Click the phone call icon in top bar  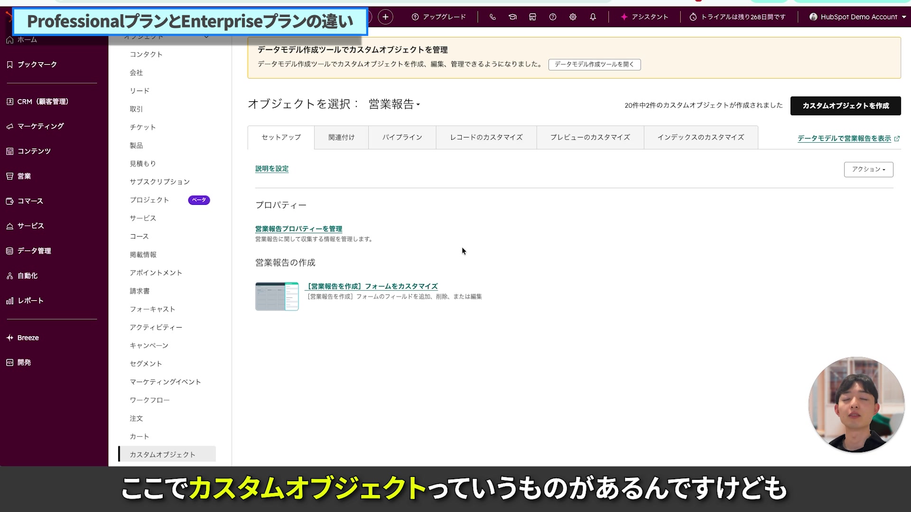pos(493,17)
